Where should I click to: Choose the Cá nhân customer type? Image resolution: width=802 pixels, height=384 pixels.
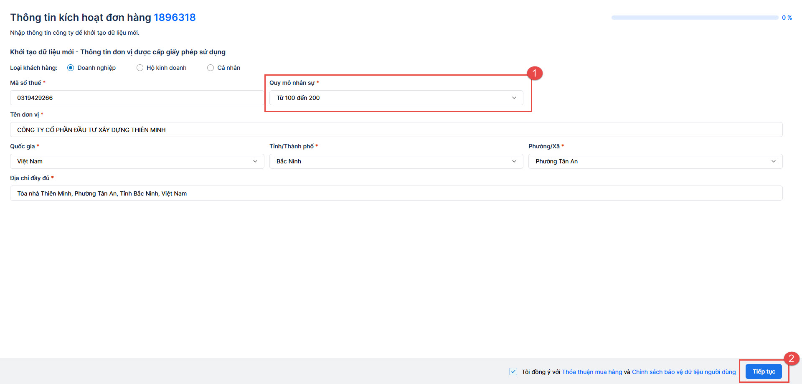[211, 68]
